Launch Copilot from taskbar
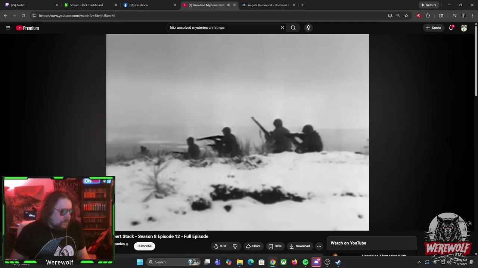Viewport: 478px width, 268px height. coord(229,262)
